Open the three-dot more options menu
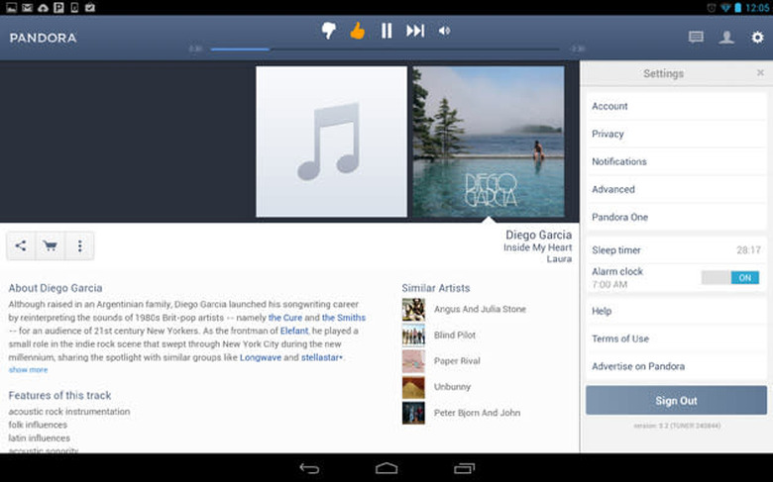 [79, 245]
